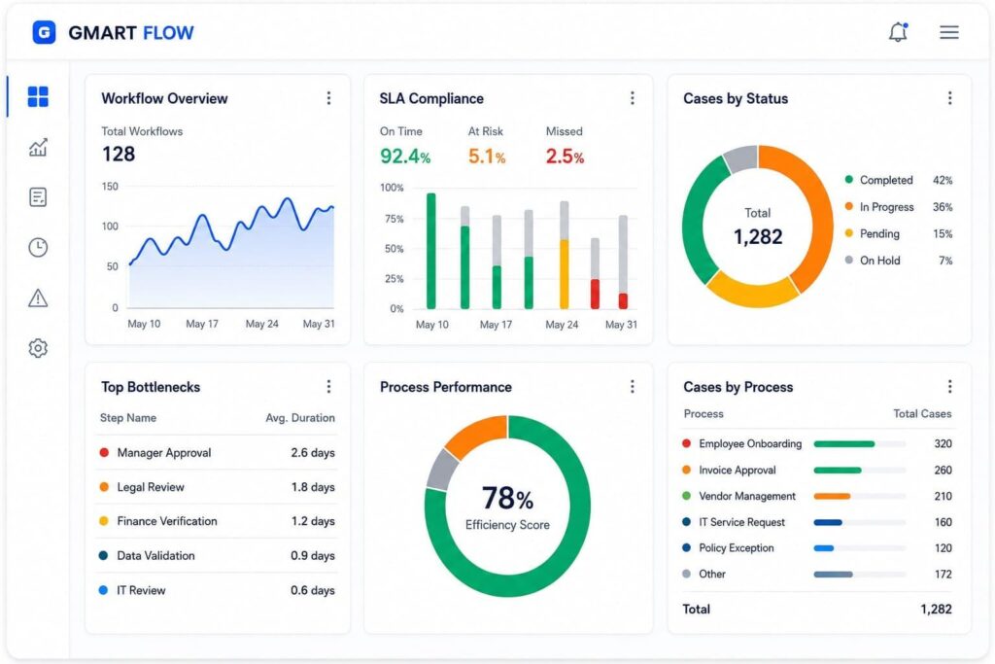
Task: Click the Total Cases column header
Action: [x=922, y=414]
